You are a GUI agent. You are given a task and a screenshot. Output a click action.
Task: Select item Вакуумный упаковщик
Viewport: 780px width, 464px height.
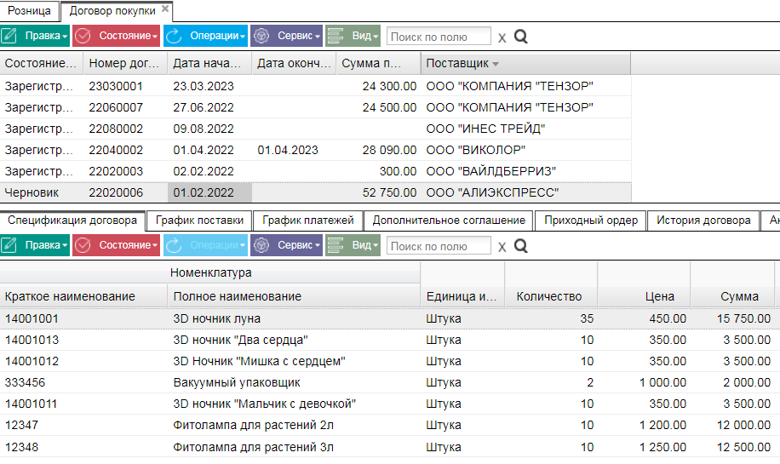click(x=237, y=383)
